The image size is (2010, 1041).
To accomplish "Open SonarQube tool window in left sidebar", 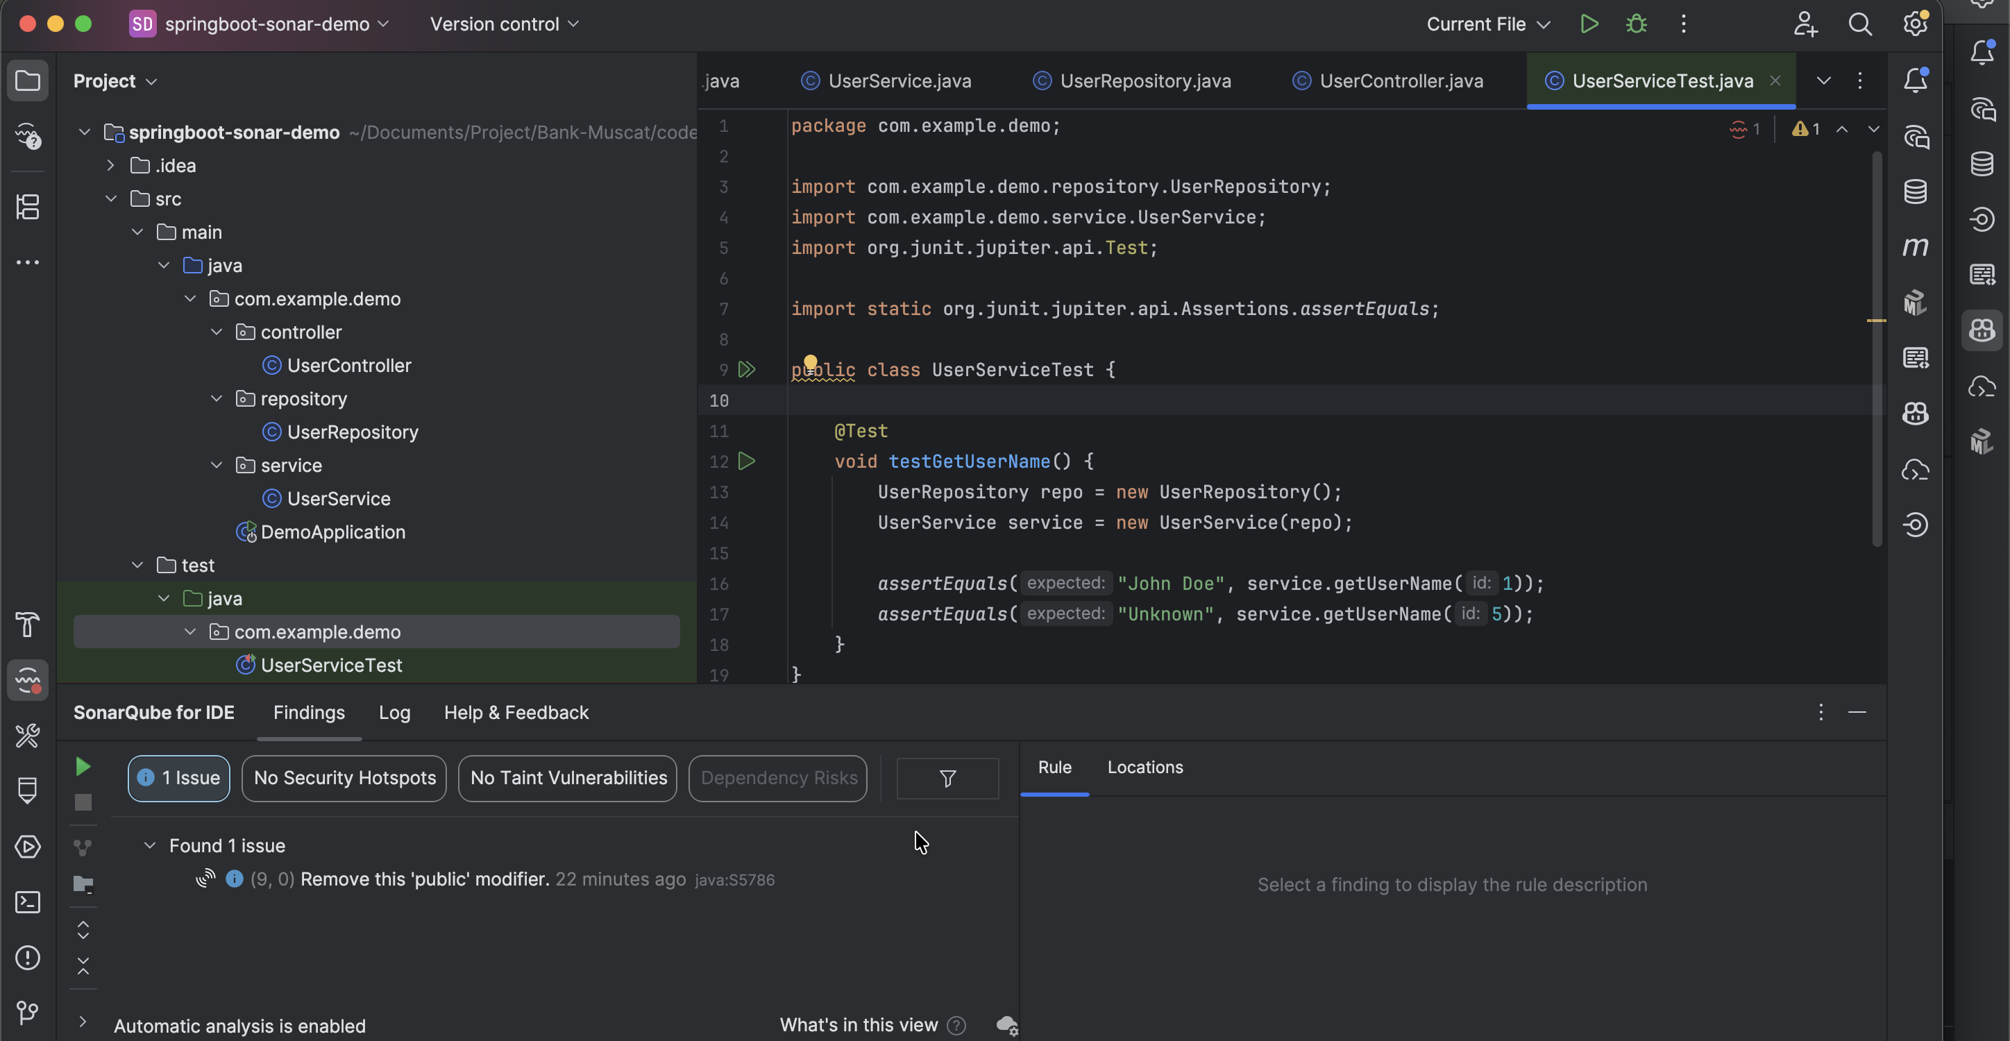I will tap(28, 681).
